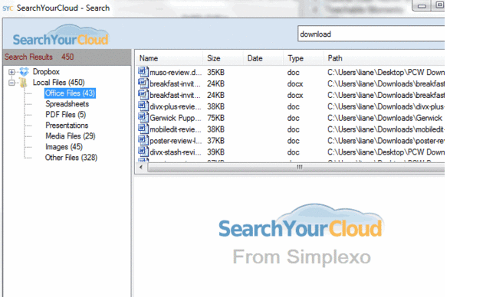Select the PDF Files (5) category
The height and width of the screenshot is (297, 483).
coord(66,115)
